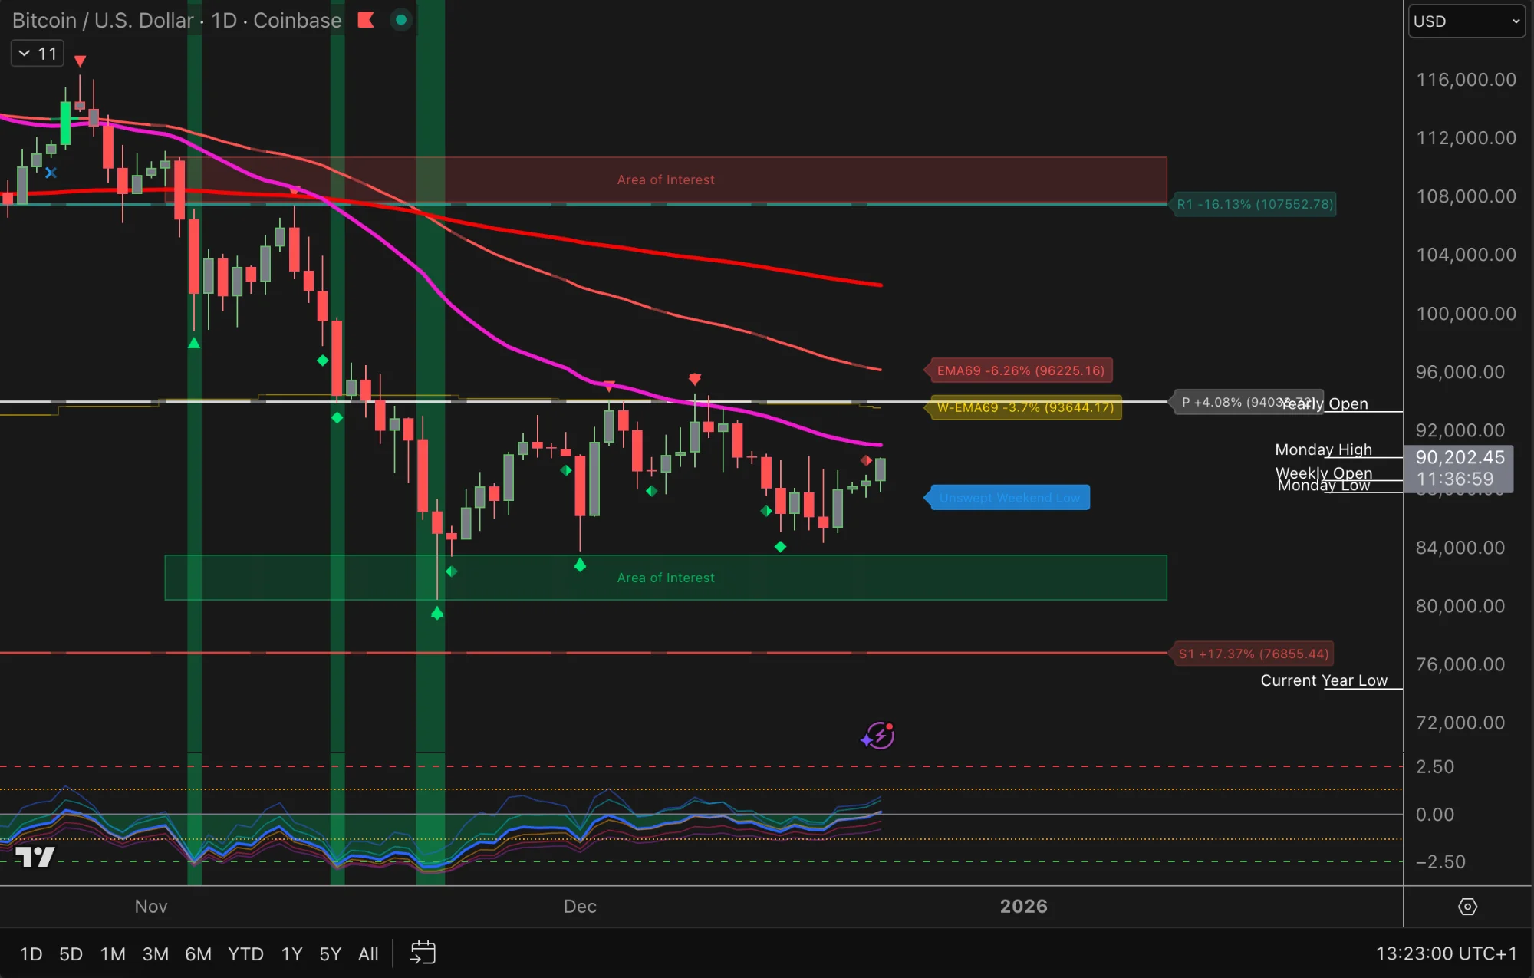Toggle the green market status dot

tap(401, 20)
